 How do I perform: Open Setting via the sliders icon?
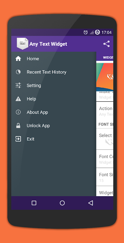tap(18, 85)
